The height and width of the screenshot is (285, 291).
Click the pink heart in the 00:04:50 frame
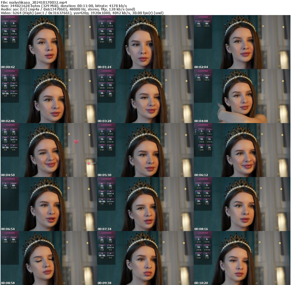coord(76,141)
